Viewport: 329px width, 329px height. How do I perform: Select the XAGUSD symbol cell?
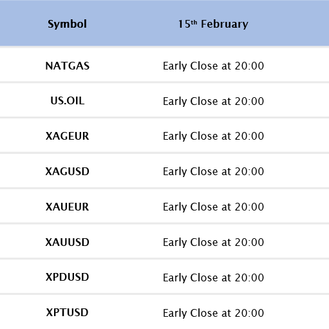click(x=68, y=171)
